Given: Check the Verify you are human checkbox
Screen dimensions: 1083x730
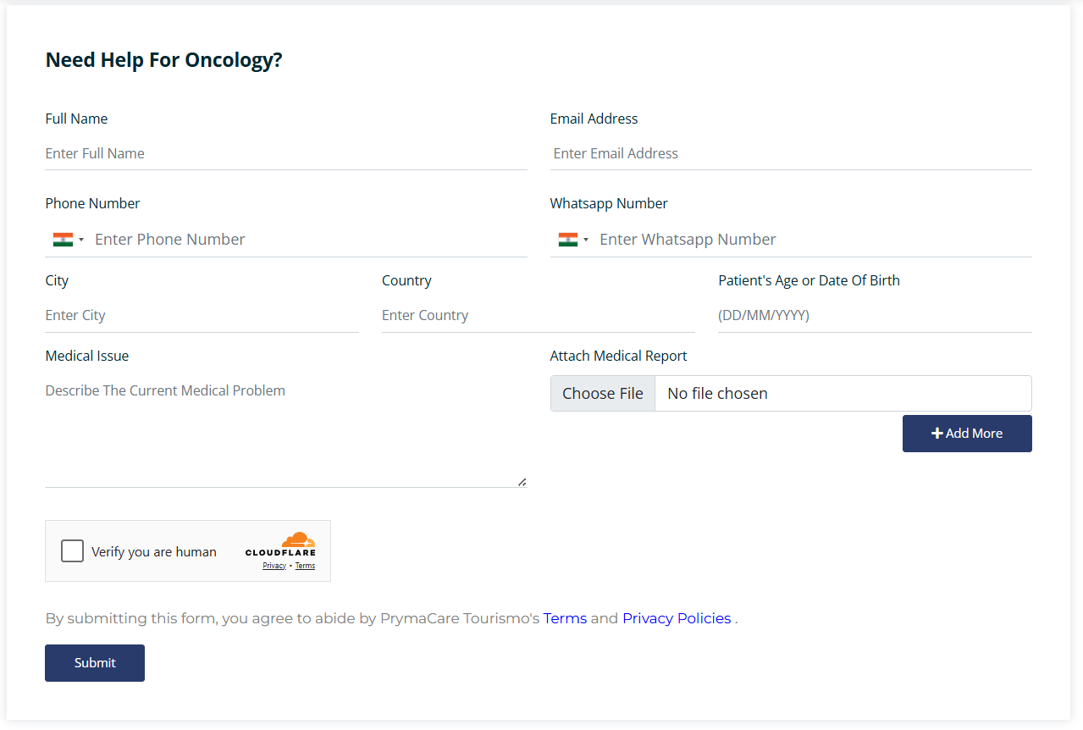Looking at the screenshot, I should (72, 550).
